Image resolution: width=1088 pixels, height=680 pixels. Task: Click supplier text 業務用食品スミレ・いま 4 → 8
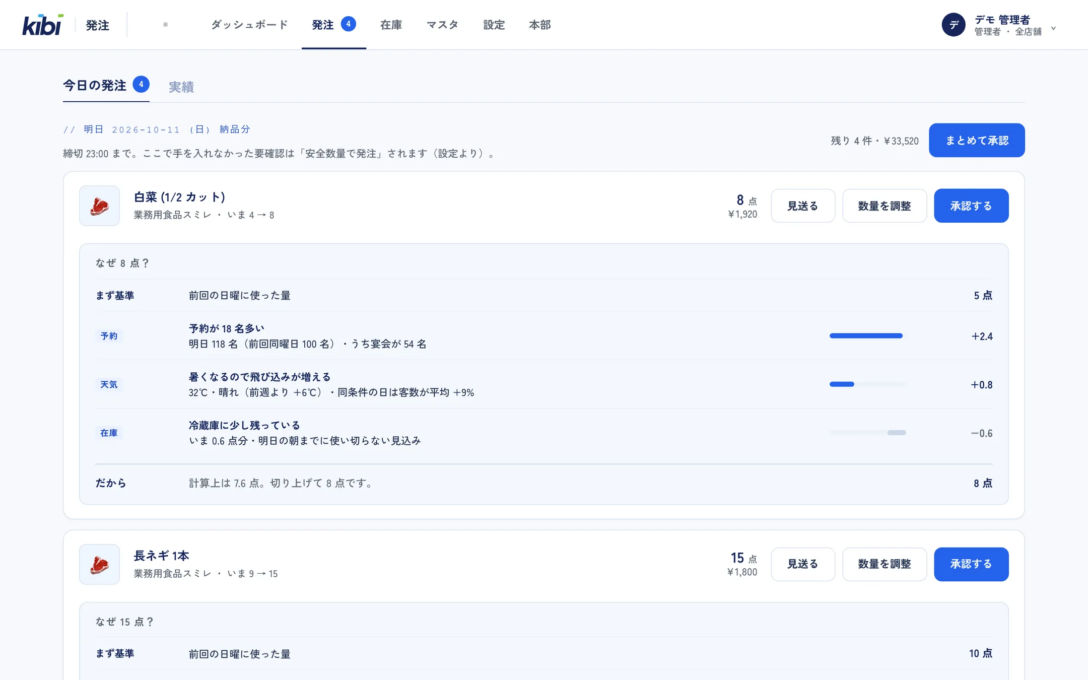204,215
